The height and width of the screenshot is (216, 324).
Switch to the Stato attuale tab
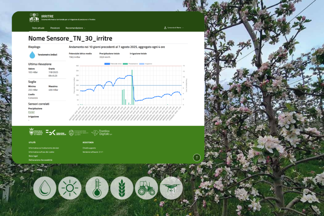point(38,28)
